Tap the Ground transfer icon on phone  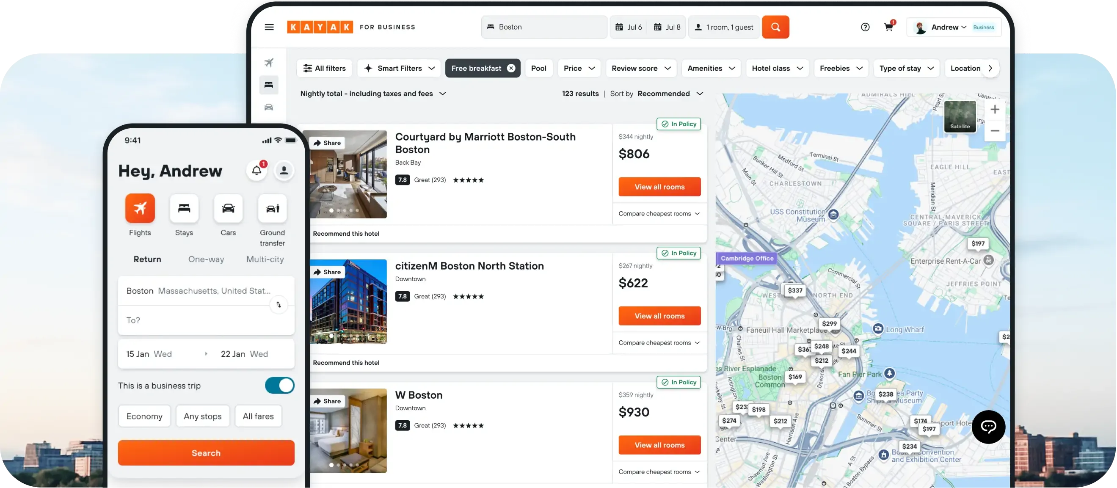coord(272,208)
